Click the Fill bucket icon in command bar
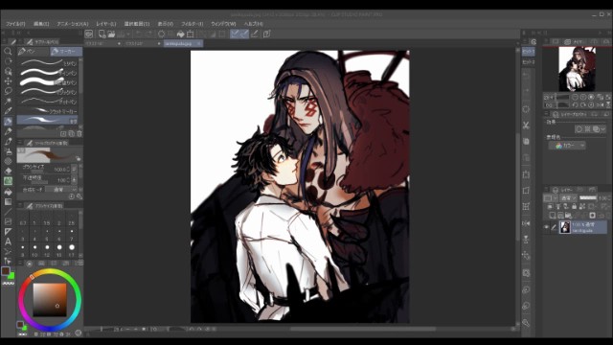 (x=181, y=34)
